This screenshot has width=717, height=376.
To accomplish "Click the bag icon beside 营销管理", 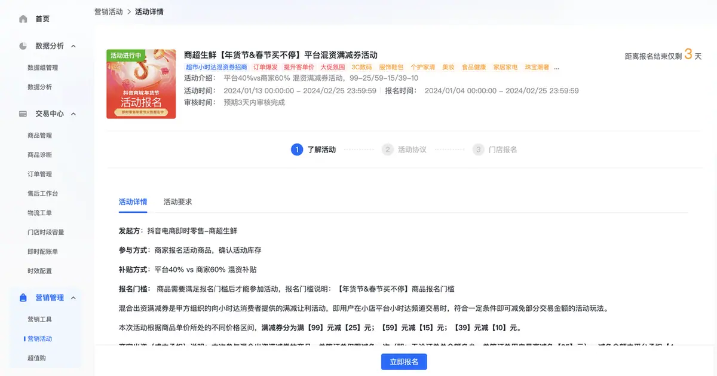I will point(23,298).
